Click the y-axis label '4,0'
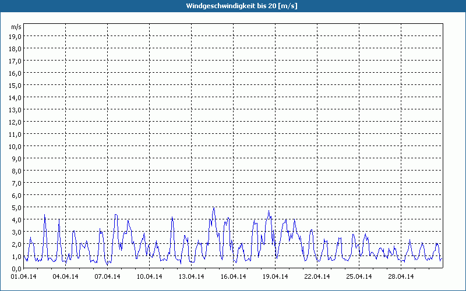 pos(17,220)
